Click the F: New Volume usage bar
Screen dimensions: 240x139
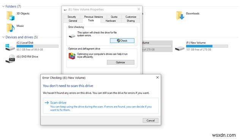207,46
